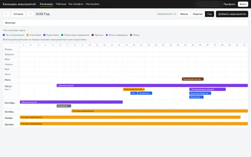Viewport: 251px width, 157px height.
Task: Click day 15 in the column header
Action: pos(126,45)
